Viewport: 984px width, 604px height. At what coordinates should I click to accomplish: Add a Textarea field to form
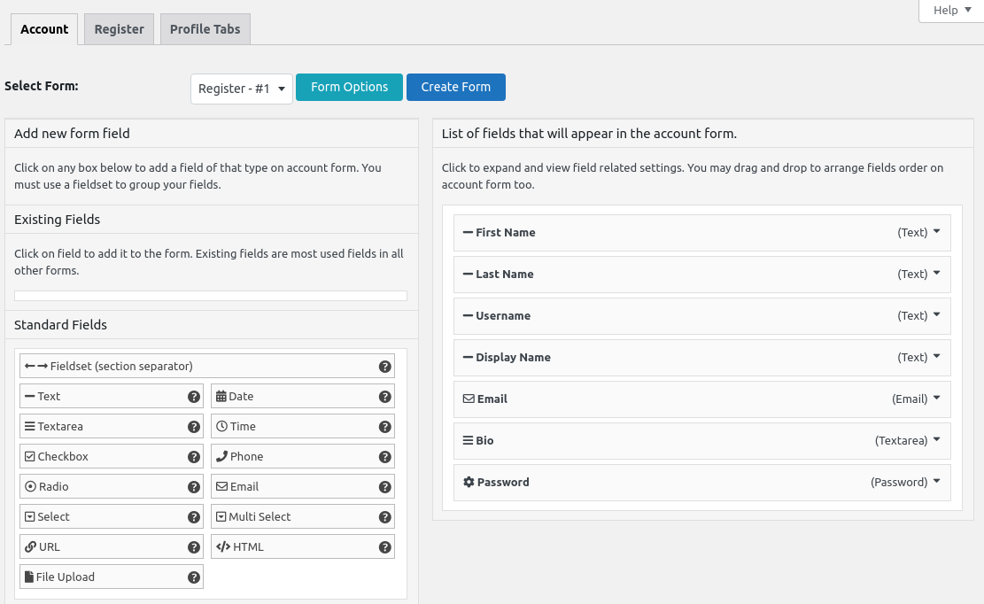click(112, 427)
